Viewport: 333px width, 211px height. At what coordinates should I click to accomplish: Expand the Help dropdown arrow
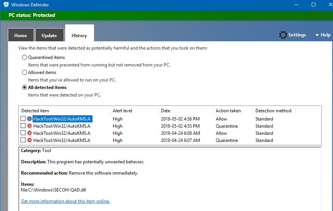(x=317, y=35)
